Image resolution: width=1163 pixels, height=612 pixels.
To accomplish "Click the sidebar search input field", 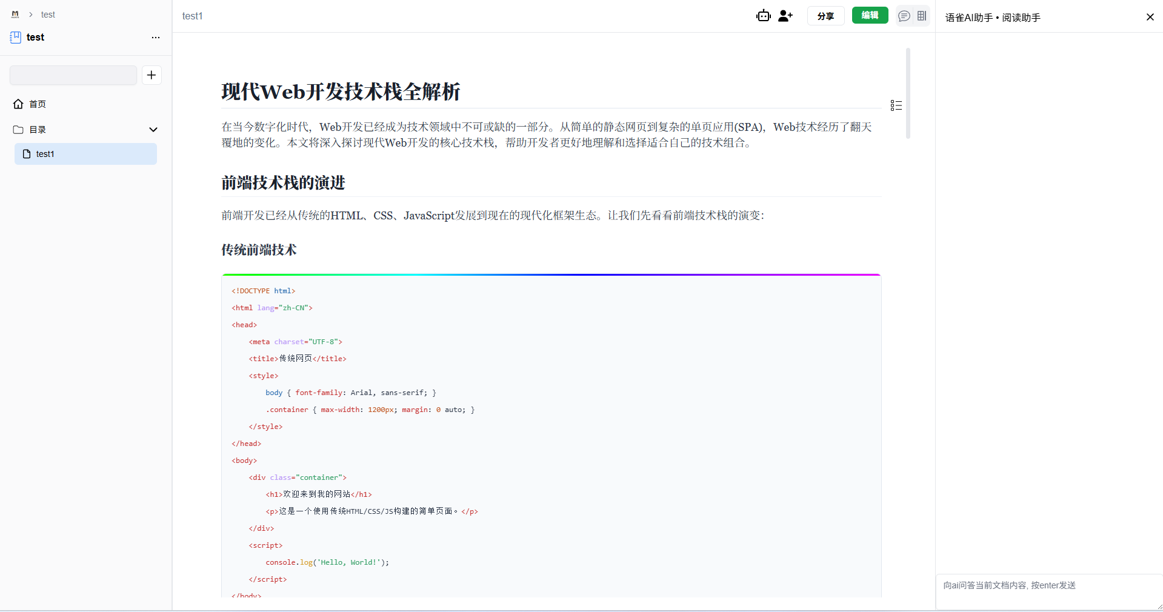I will point(73,75).
